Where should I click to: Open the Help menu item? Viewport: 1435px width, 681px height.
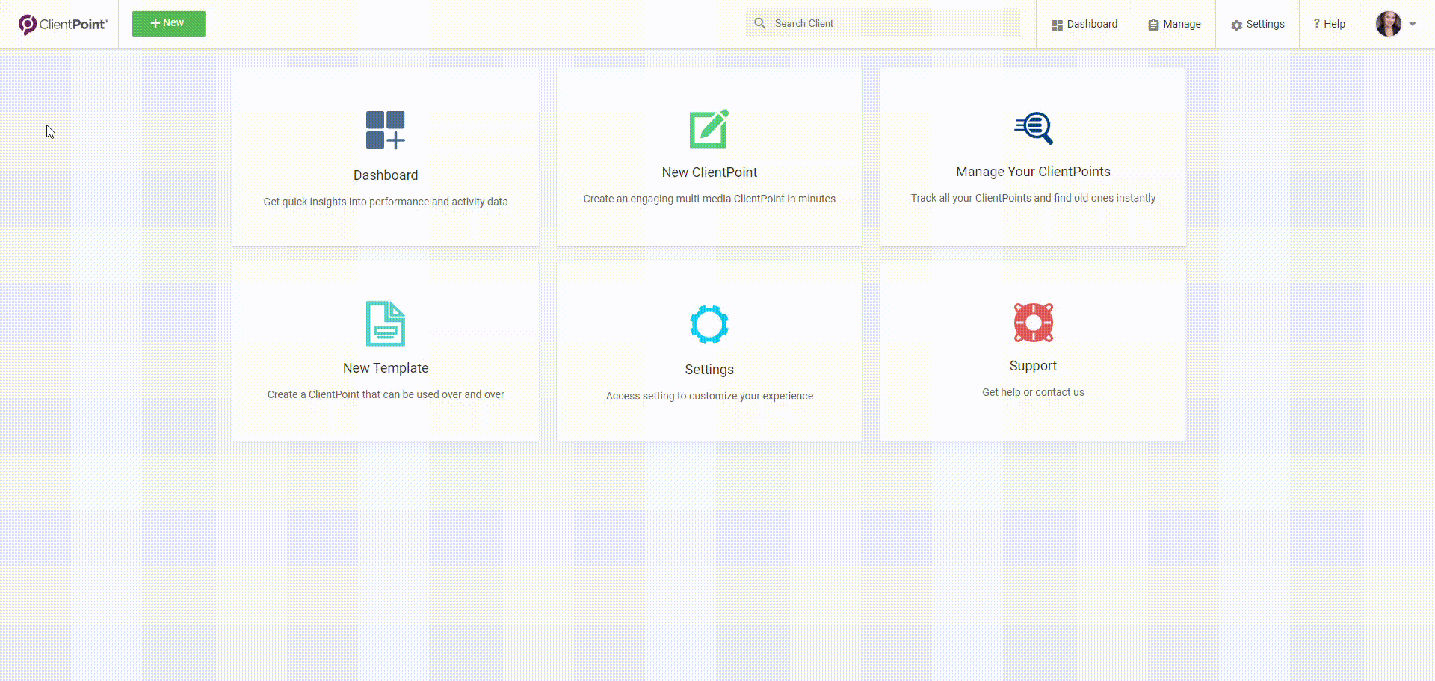coord(1329,24)
